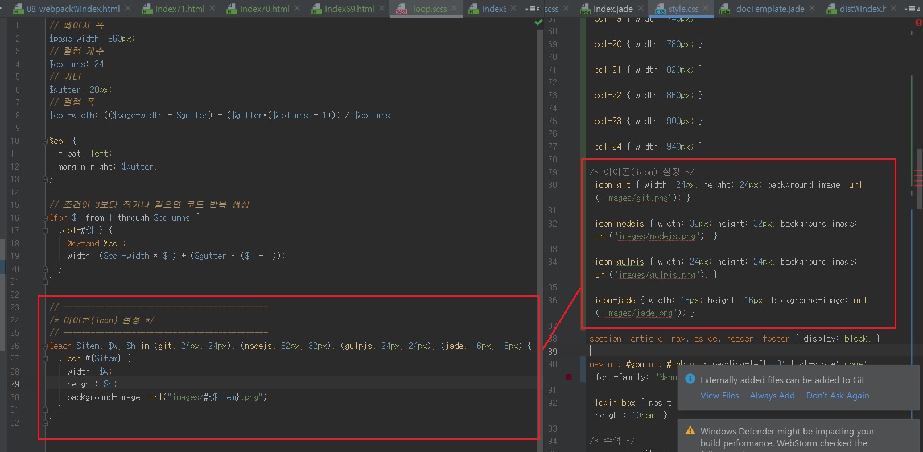This screenshot has height=452, width=923.
Task: Click Always Add in the Git notification
Action: click(x=772, y=396)
